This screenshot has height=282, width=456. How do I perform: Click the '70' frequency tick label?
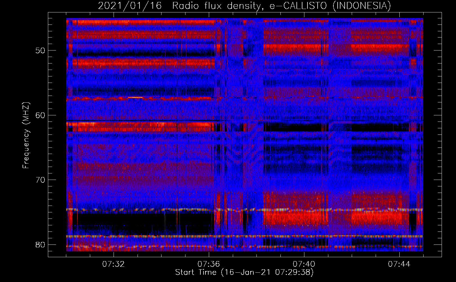(41, 180)
